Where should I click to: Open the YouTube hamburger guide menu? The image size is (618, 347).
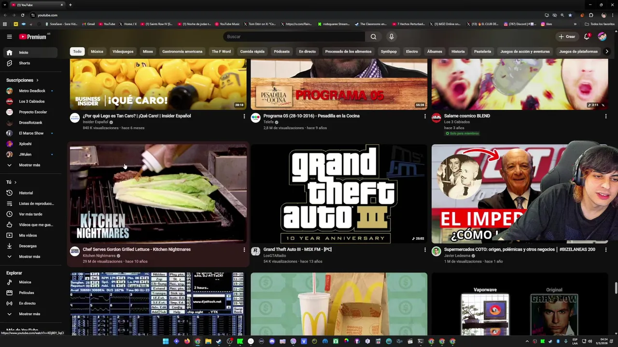coord(9,37)
